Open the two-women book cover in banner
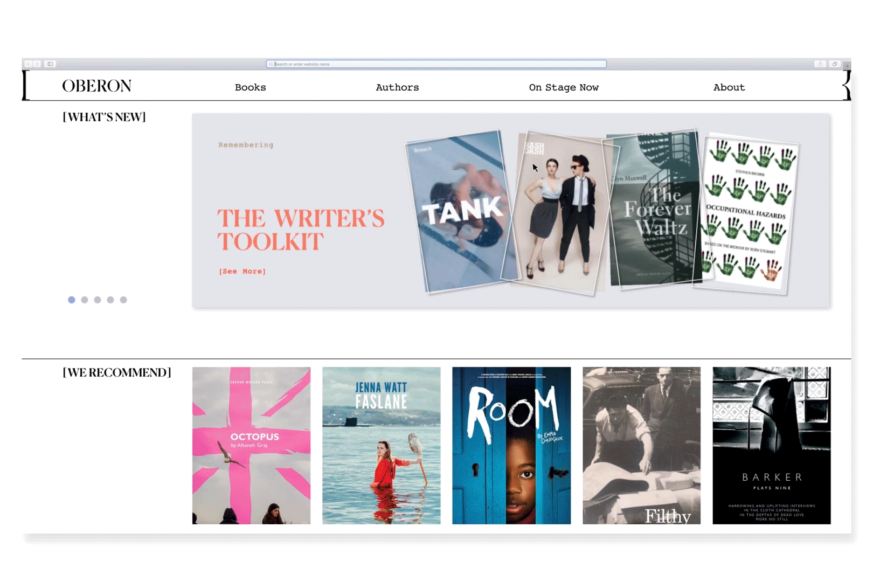The height and width of the screenshot is (582, 873). (x=560, y=213)
